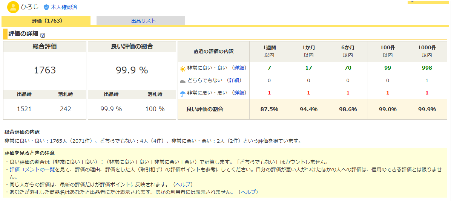
Task: Click the good count 17 for 1か月
Action: (308, 68)
